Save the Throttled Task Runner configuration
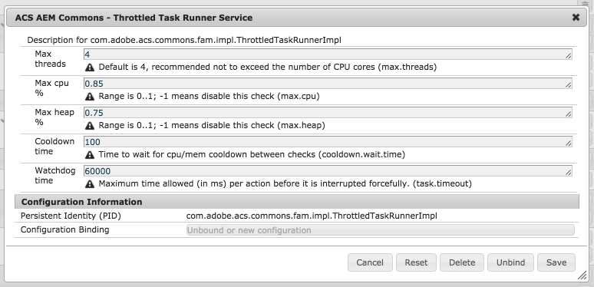This screenshot has height=287, width=594. coord(556,262)
